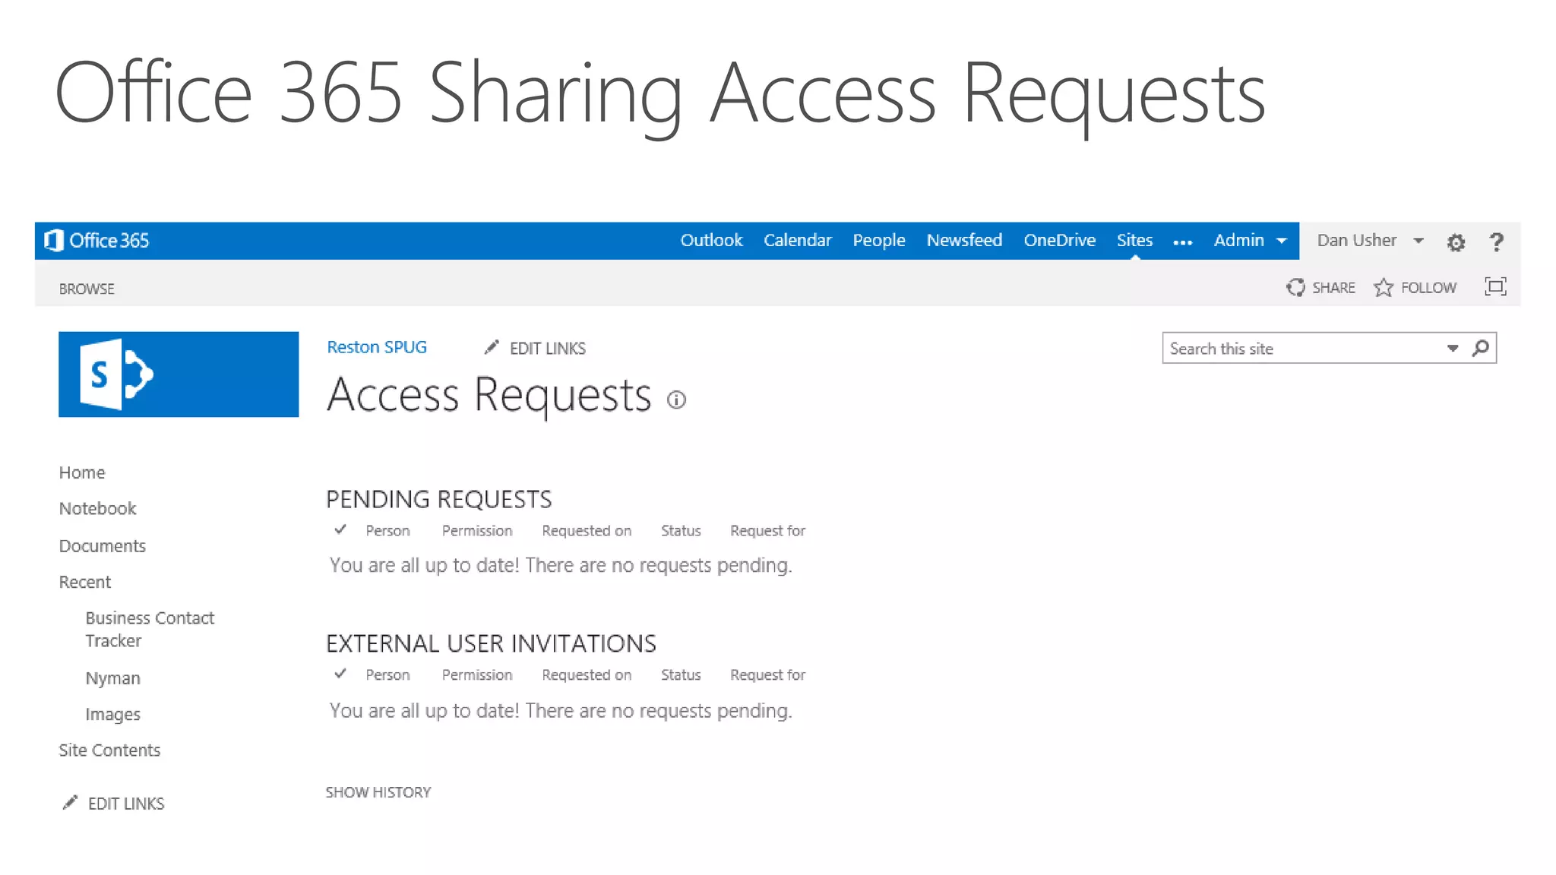Expand the search scope dropdown arrow
Image resolution: width=1556 pixels, height=875 pixels.
coord(1452,348)
